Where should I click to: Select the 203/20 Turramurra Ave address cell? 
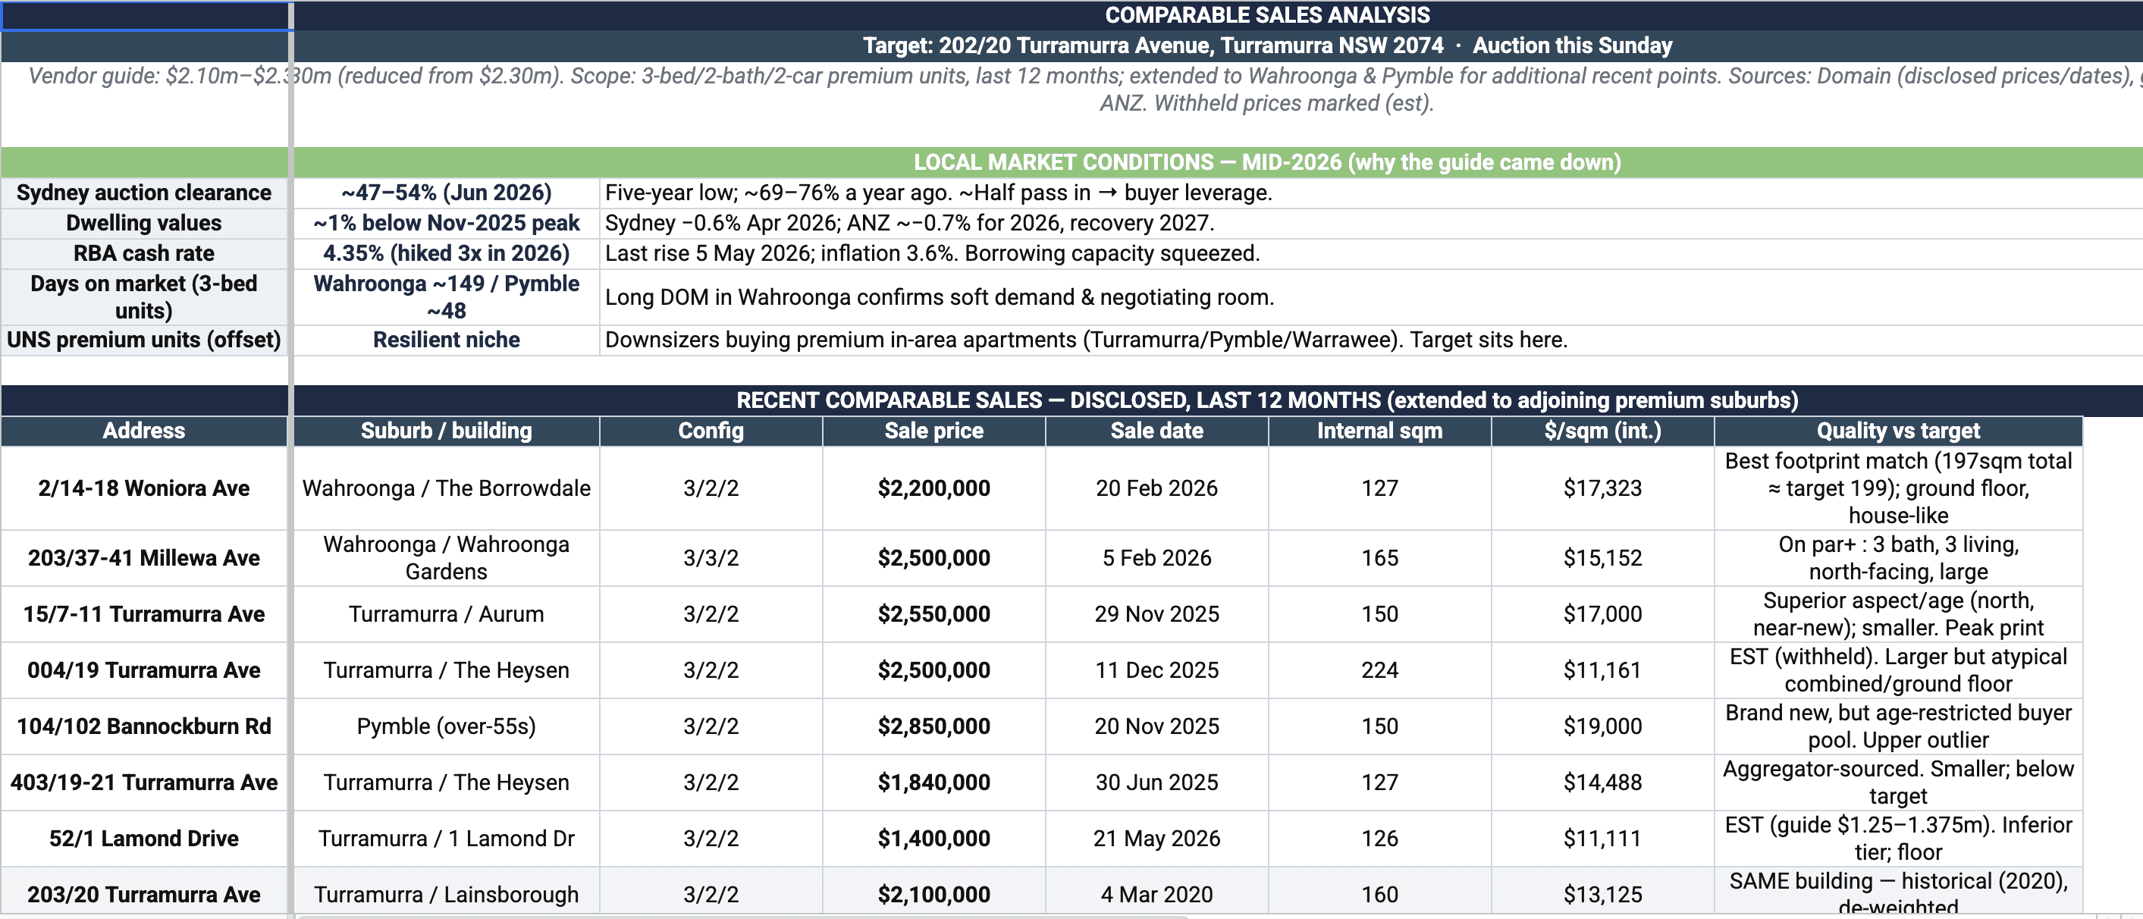click(x=144, y=894)
